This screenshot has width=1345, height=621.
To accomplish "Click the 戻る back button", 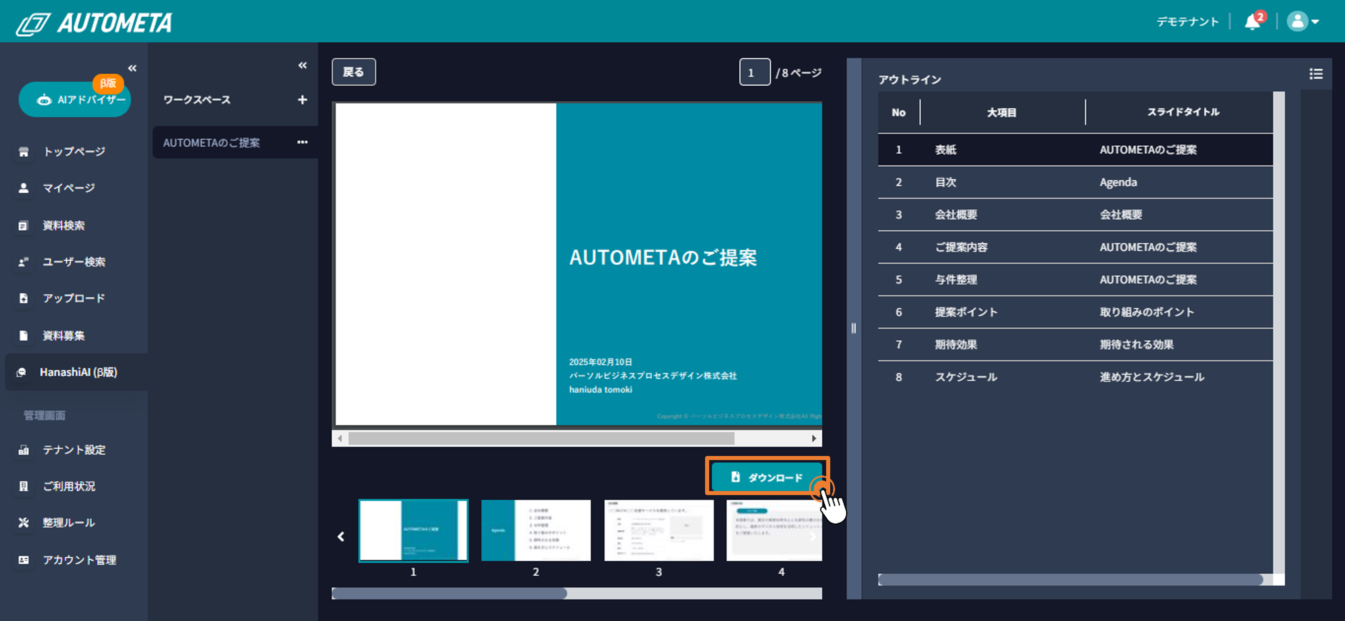I will coord(353,72).
